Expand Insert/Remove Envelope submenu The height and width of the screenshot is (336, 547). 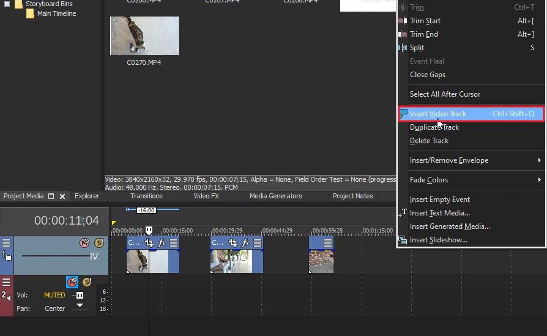click(x=472, y=160)
